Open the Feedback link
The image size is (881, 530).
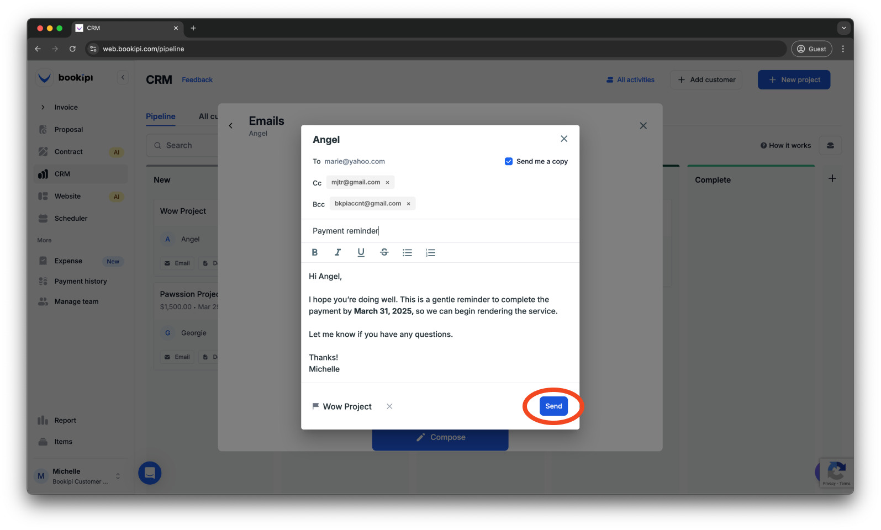pos(197,80)
